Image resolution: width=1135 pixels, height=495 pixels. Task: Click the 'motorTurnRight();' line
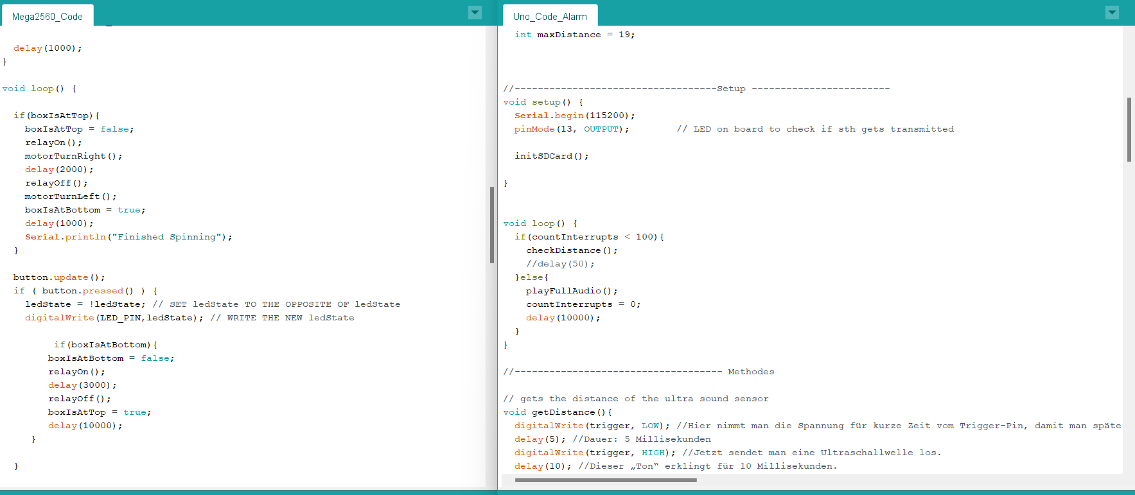73,156
